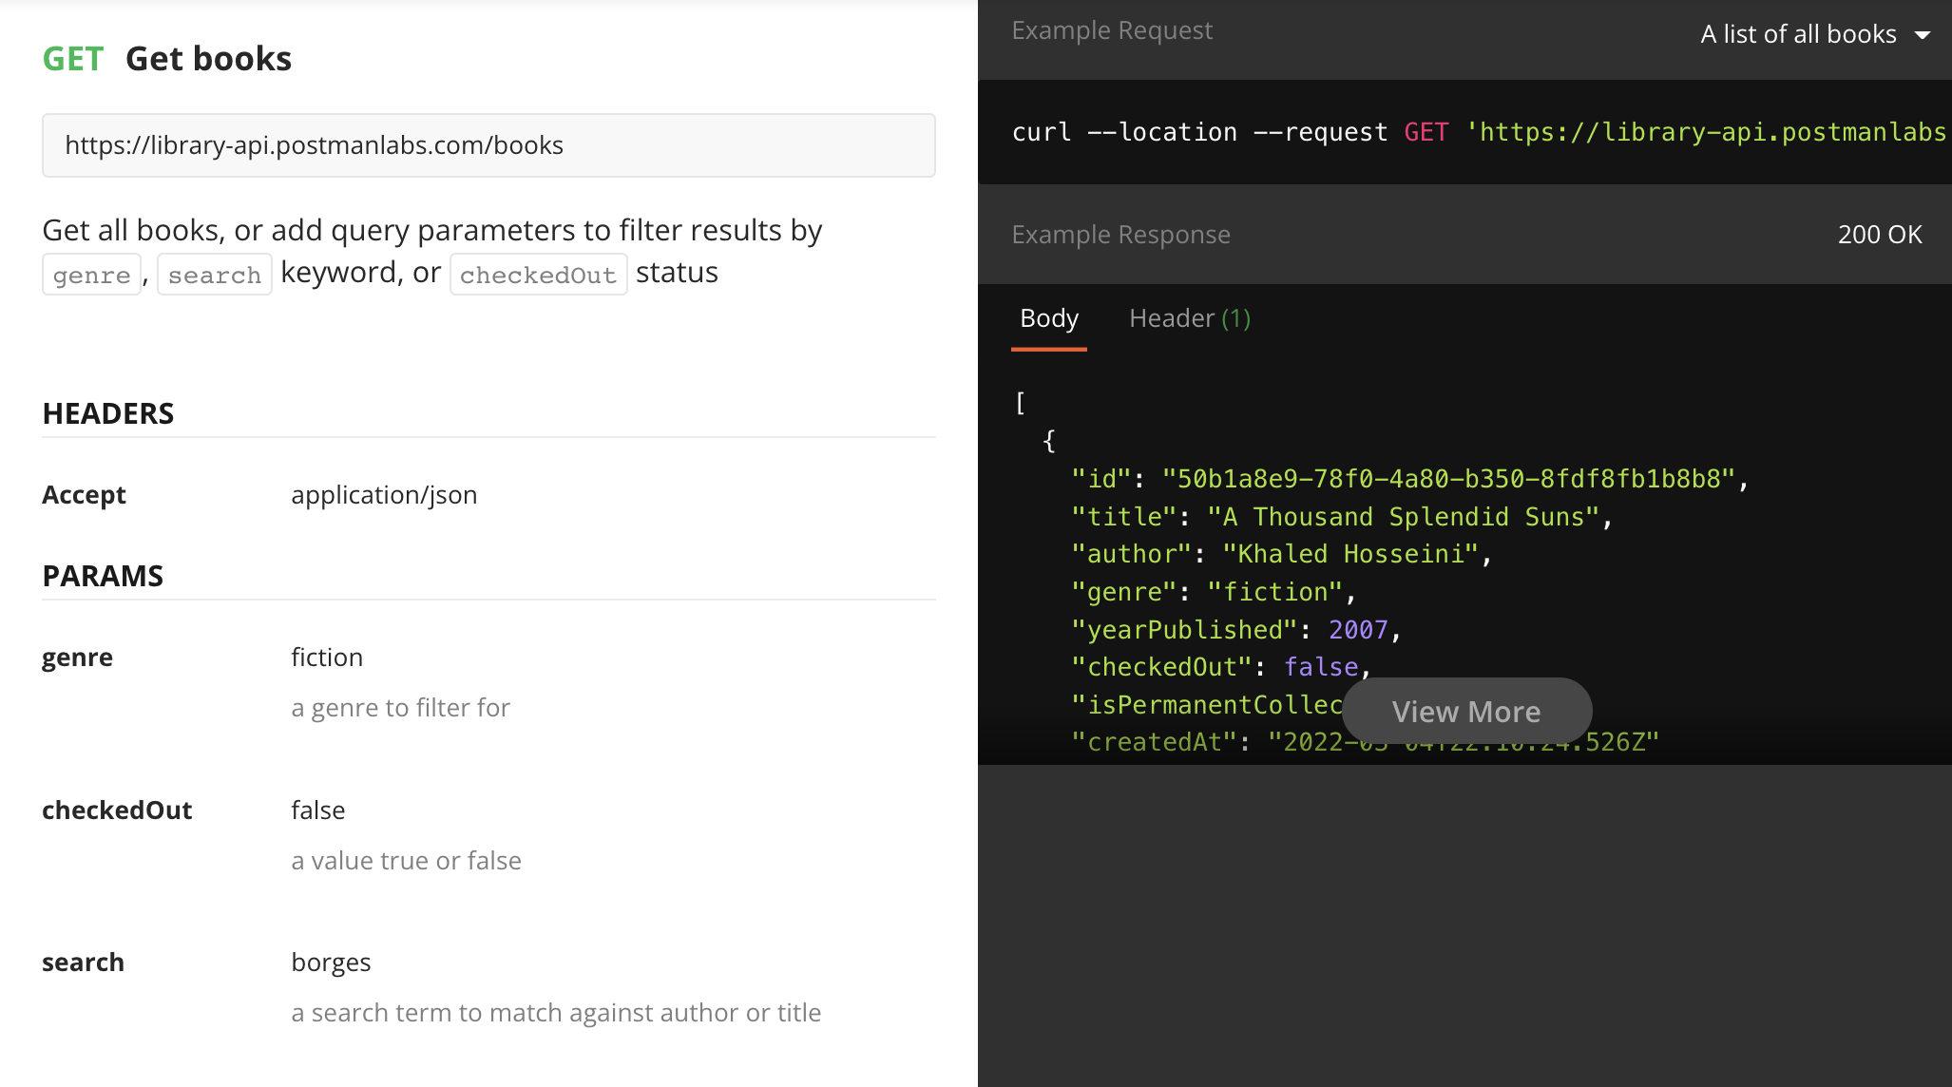Switch to the Header (1) tab
The width and height of the screenshot is (1952, 1087).
coord(1187,318)
